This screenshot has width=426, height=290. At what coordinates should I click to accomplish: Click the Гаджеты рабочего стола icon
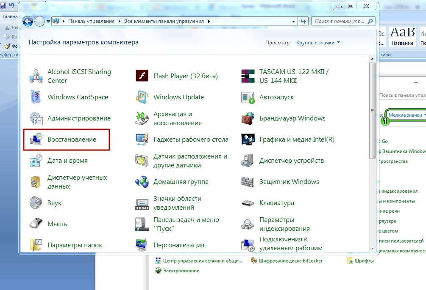click(142, 140)
